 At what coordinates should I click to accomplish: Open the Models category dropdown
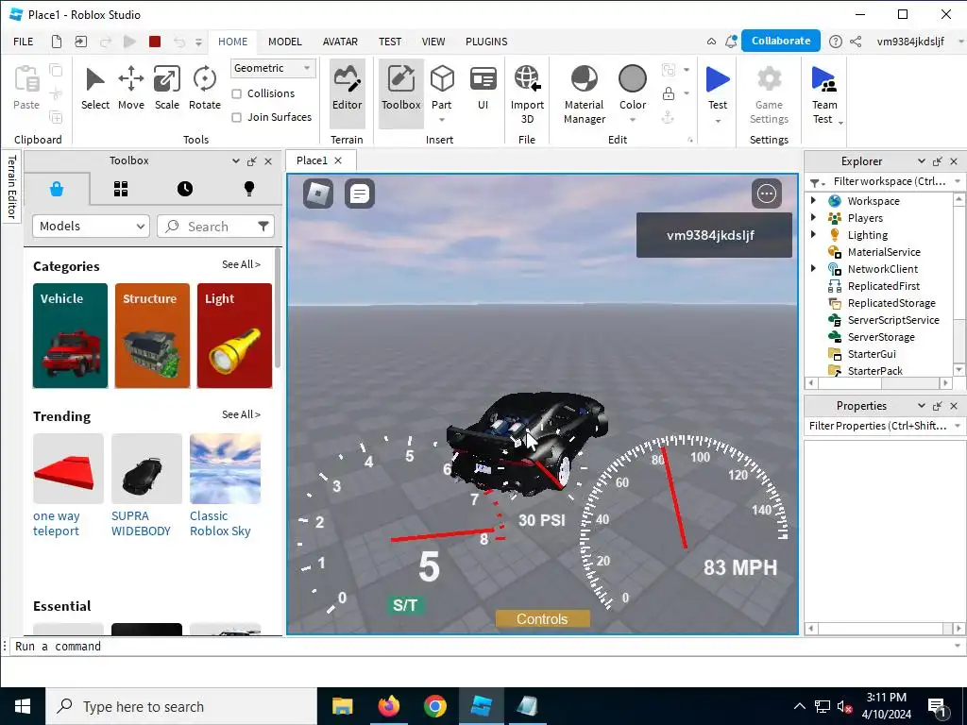pyautogui.click(x=91, y=227)
